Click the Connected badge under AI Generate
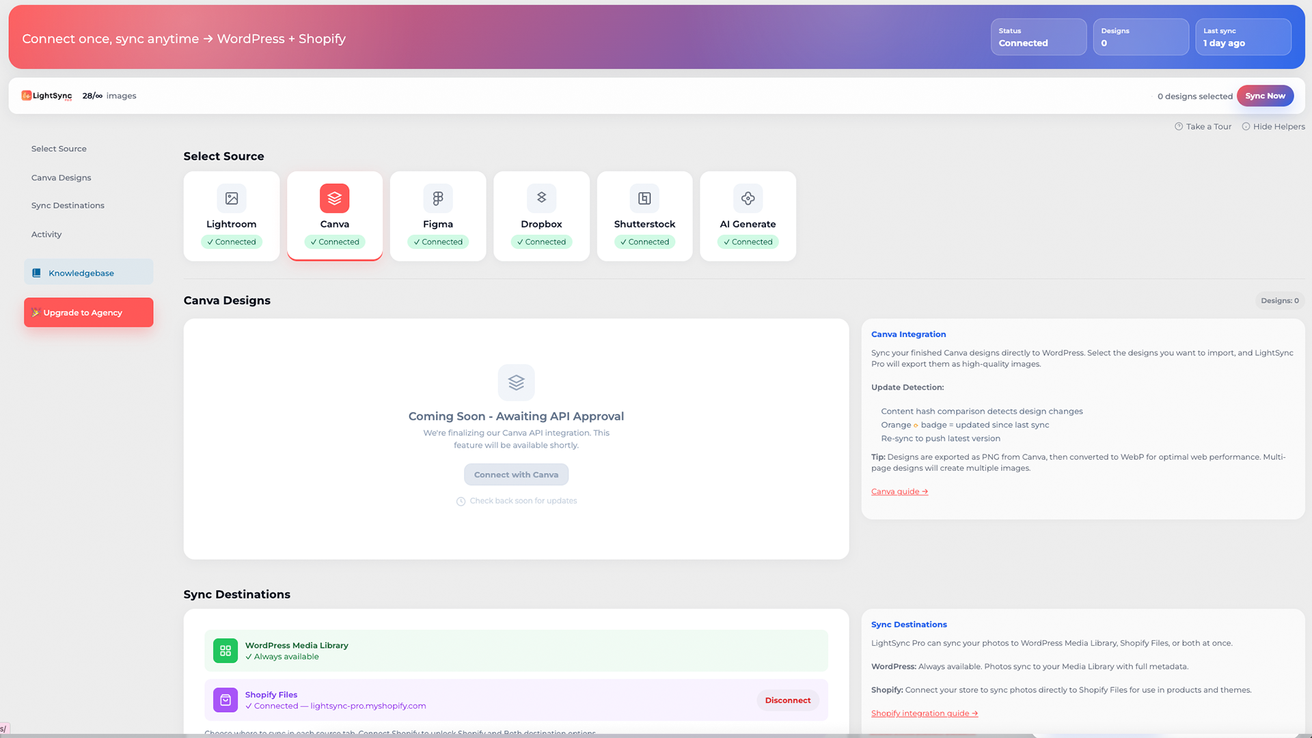 click(748, 242)
